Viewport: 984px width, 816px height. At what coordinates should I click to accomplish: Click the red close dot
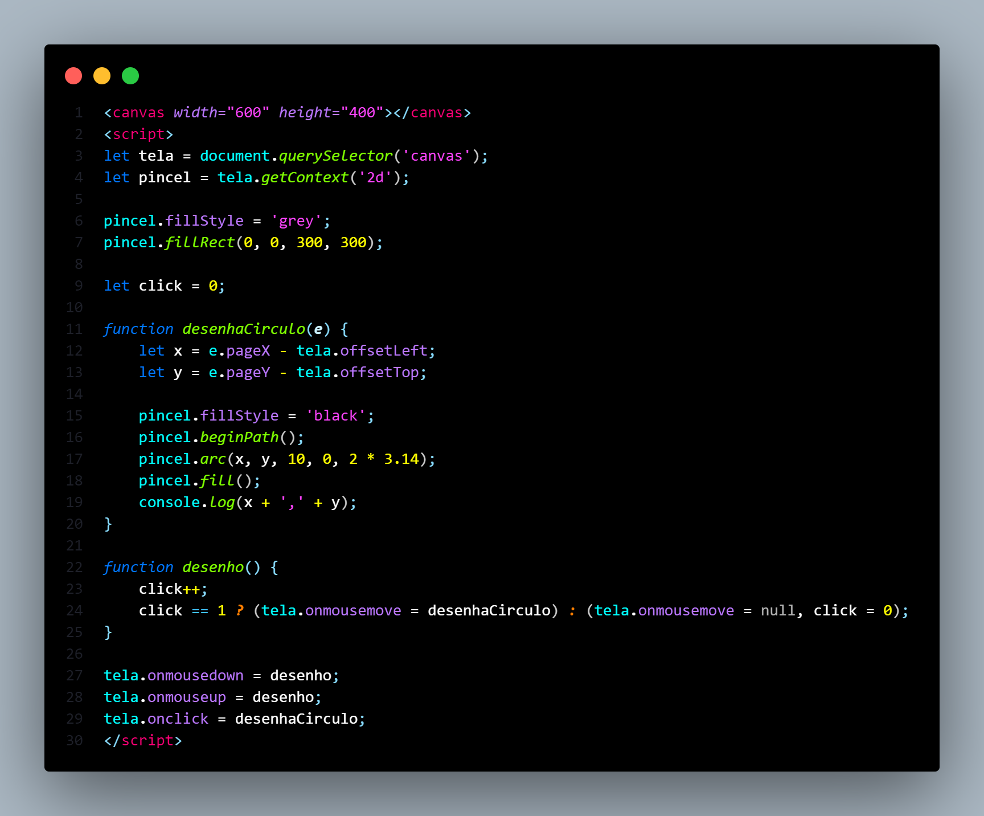point(73,76)
